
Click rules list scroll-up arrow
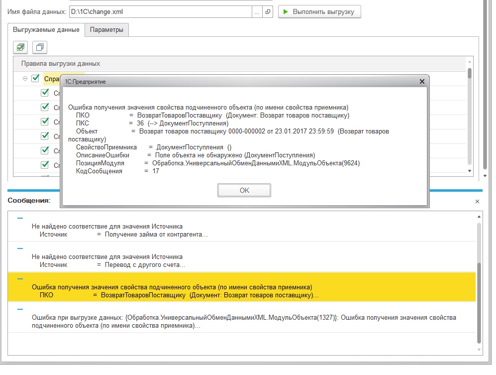pyautogui.click(x=470, y=62)
